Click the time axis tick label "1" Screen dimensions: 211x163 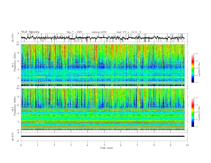38,145
